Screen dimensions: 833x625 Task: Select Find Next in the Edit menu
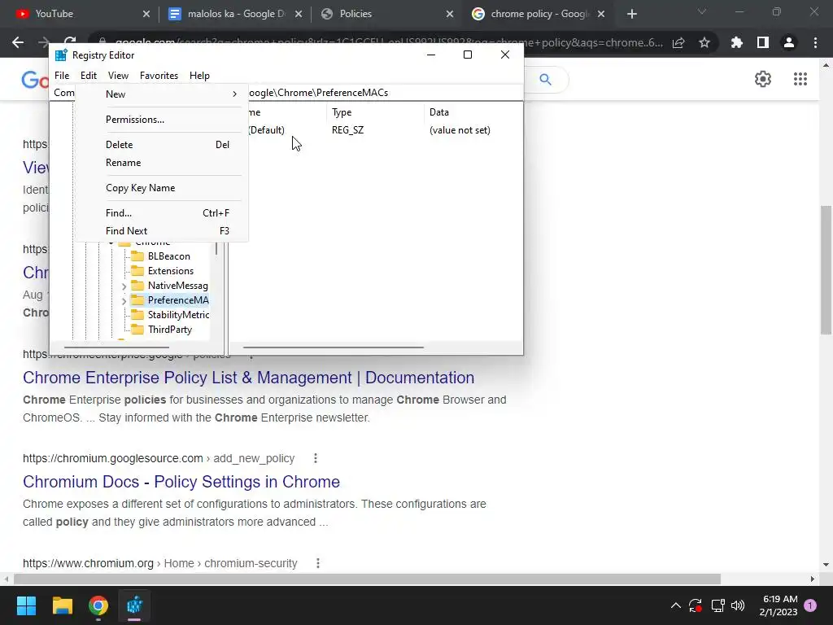pyautogui.click(x=162, y=231)
